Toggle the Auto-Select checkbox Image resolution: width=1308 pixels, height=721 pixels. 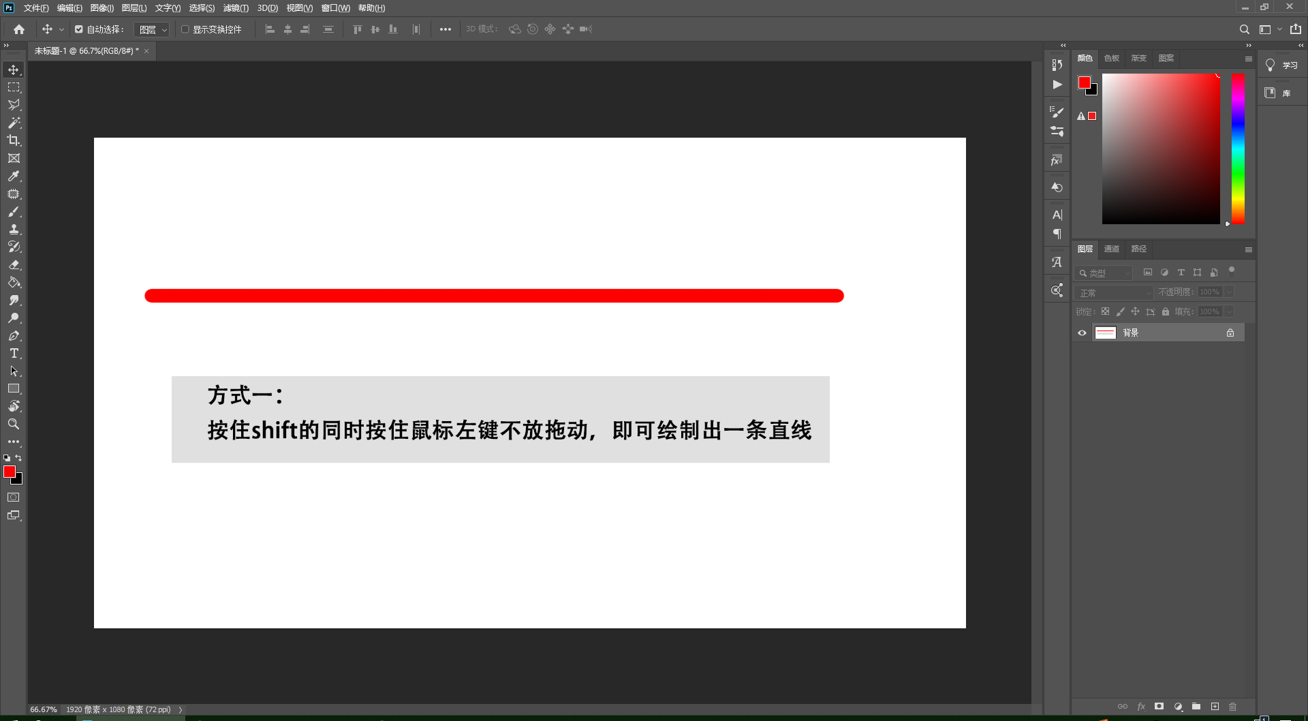pos(79,29)
